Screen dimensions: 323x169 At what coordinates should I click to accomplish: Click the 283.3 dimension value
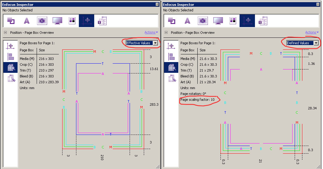[154, 104]
